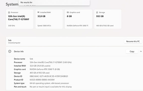This screenshot has height=91, width=143.
Task: Click the 'Installed RAM' row label
Action: [20, 66]
